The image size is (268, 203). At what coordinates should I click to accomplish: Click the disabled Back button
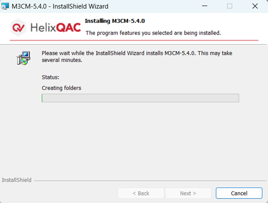click(141, 193)
